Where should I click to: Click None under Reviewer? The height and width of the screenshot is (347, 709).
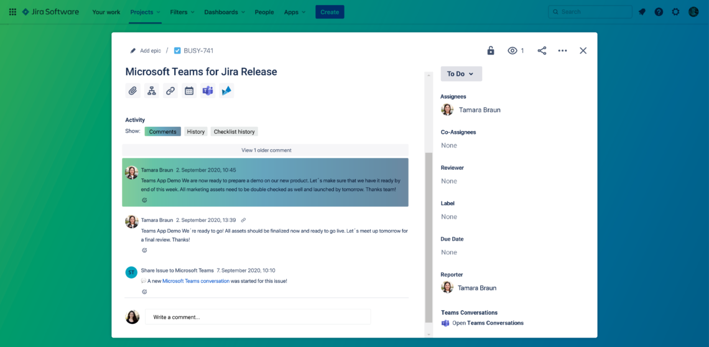[x=449, y=181]
